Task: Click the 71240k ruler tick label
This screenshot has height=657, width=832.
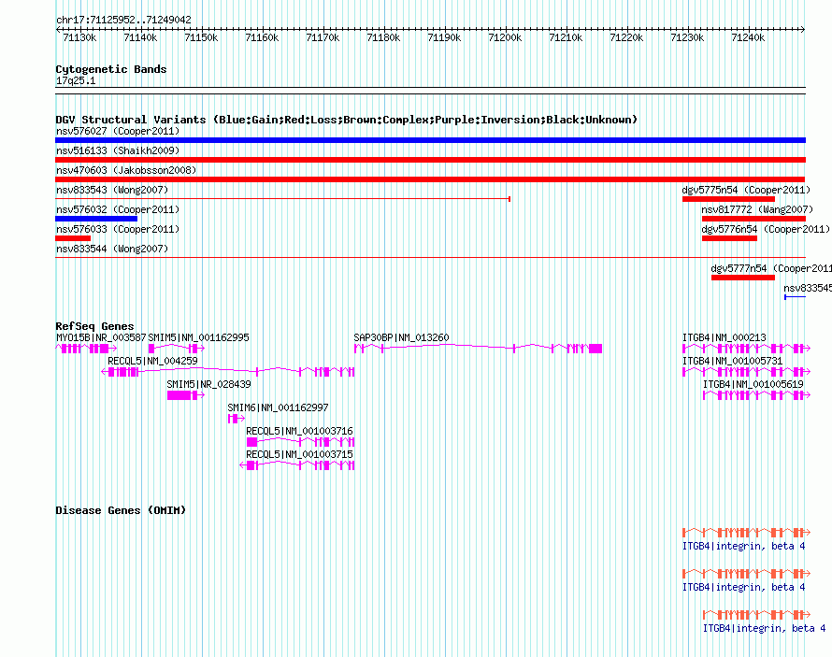Action: point(748,37)
